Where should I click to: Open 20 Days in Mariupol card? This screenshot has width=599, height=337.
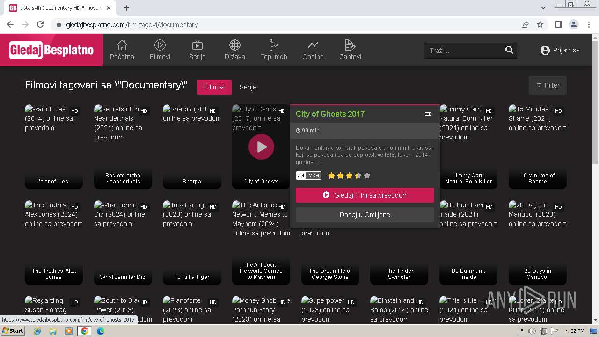[x=538, y=242]
